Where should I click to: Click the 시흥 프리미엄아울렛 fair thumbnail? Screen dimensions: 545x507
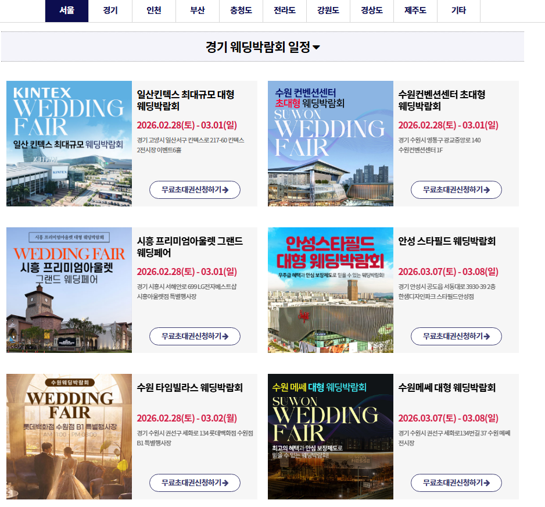coord(69,290)
